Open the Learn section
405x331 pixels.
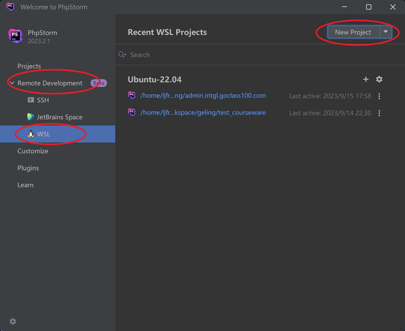pos(25,185)
